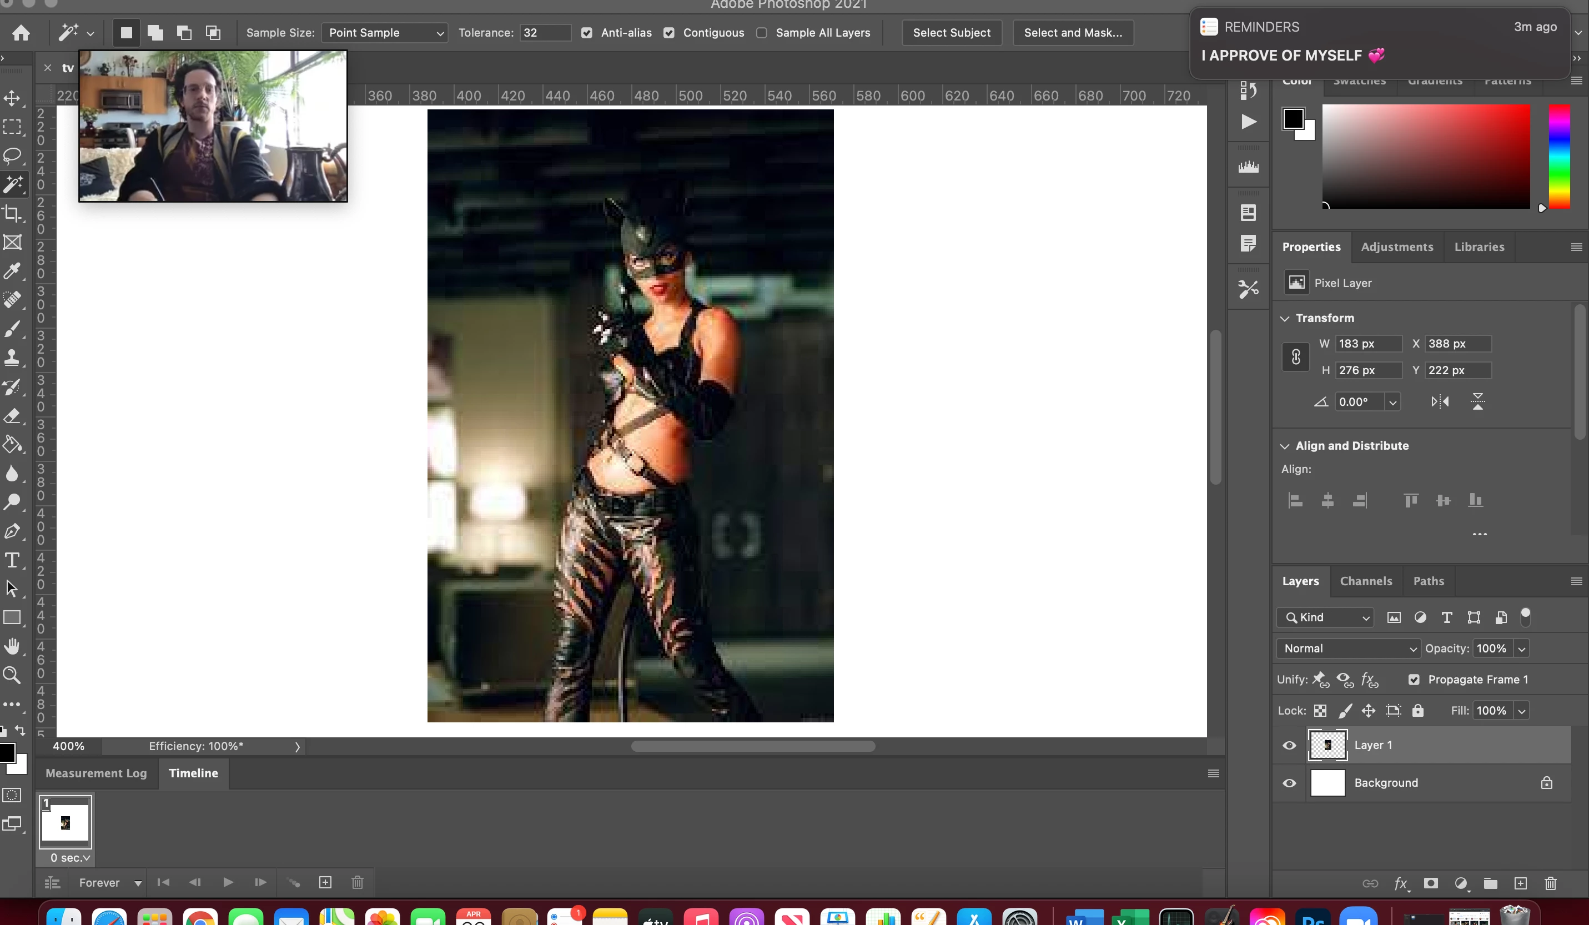This screenshot has width=1589, height=925.
Task: Select the Horizontal Type tool
Action: [12, 560]
